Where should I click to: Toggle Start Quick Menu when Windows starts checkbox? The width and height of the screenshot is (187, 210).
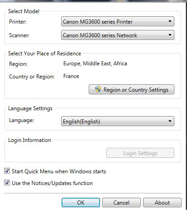[x=7, y=171]
